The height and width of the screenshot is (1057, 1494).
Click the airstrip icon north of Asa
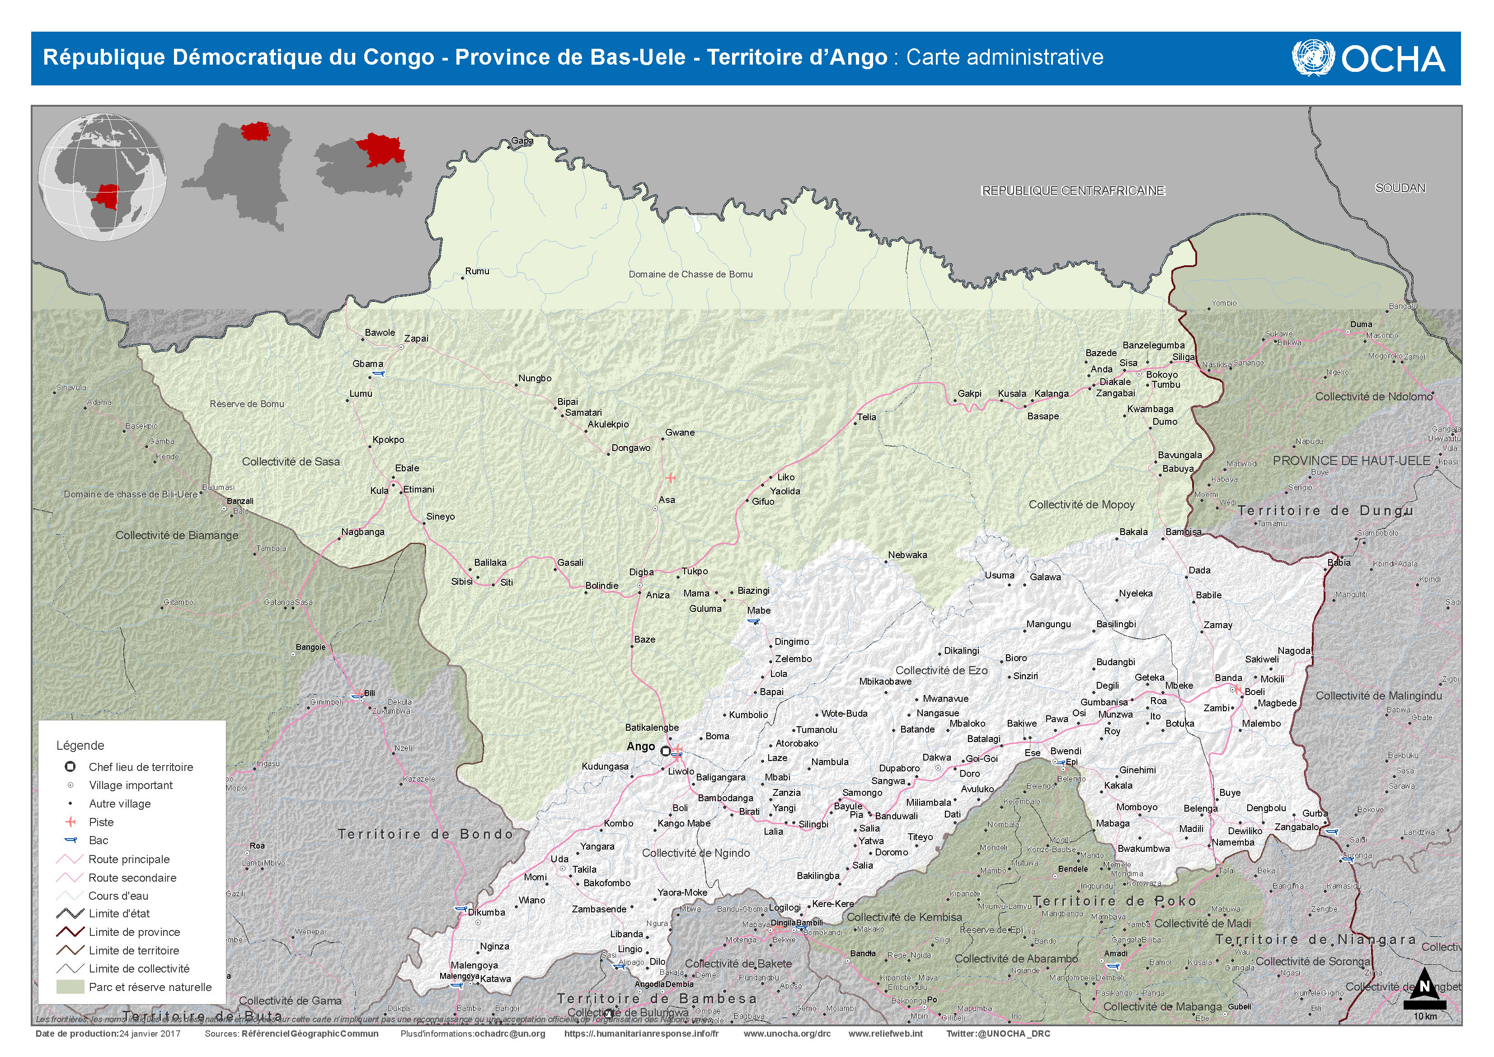pyautogui.click(x=670, y=478)
